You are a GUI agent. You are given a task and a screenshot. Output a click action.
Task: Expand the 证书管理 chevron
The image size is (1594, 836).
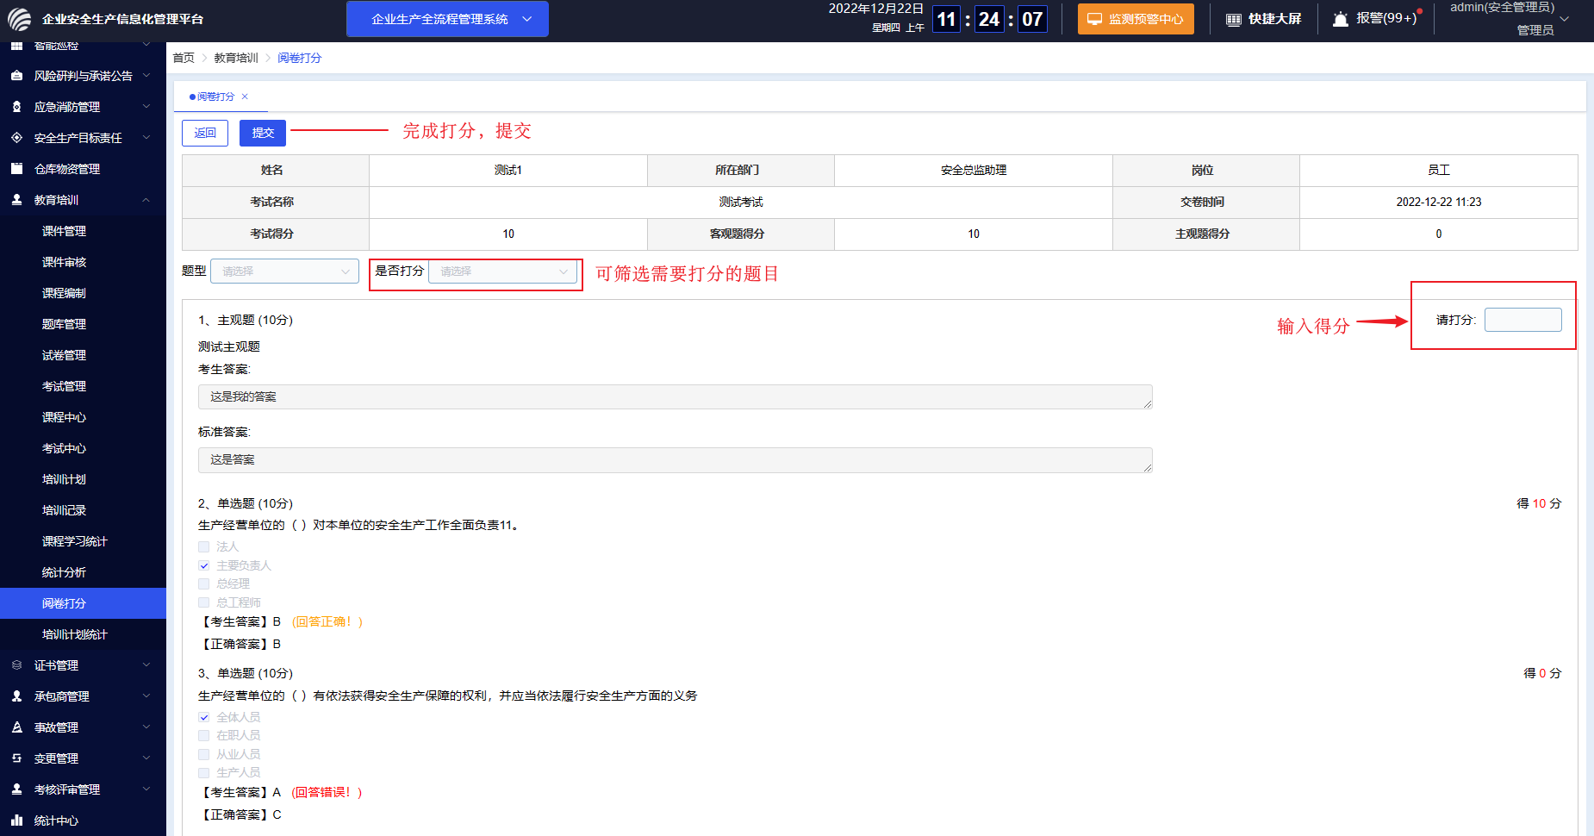click(x=146, y=665)
